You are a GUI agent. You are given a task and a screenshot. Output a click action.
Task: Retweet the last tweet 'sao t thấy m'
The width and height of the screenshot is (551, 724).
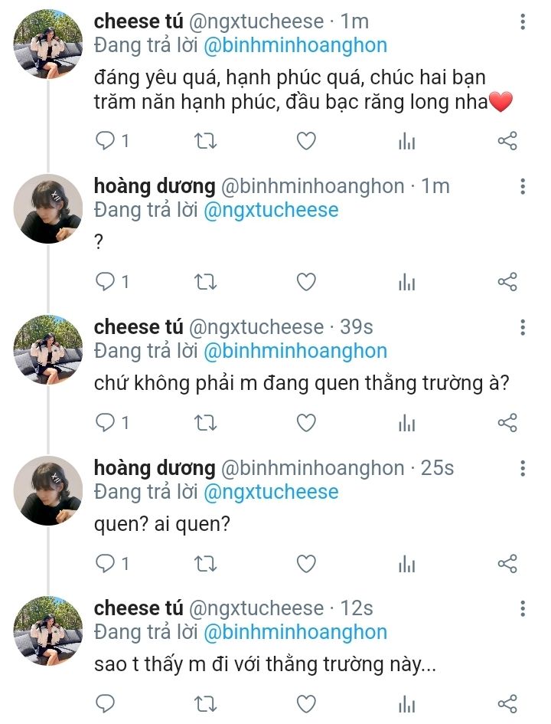pyautogui.click(x=206, y=704)
